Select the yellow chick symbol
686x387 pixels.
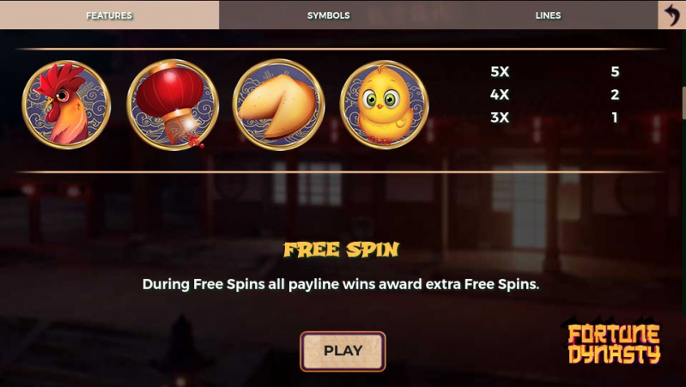(x=384, y=105)
